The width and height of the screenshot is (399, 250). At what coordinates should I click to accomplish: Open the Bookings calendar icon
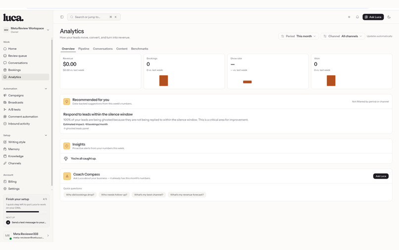coord(5,70)
